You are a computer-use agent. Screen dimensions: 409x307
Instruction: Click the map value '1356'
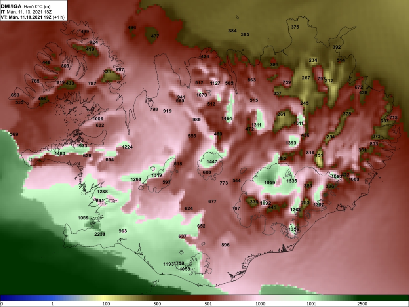coord(294,229)
